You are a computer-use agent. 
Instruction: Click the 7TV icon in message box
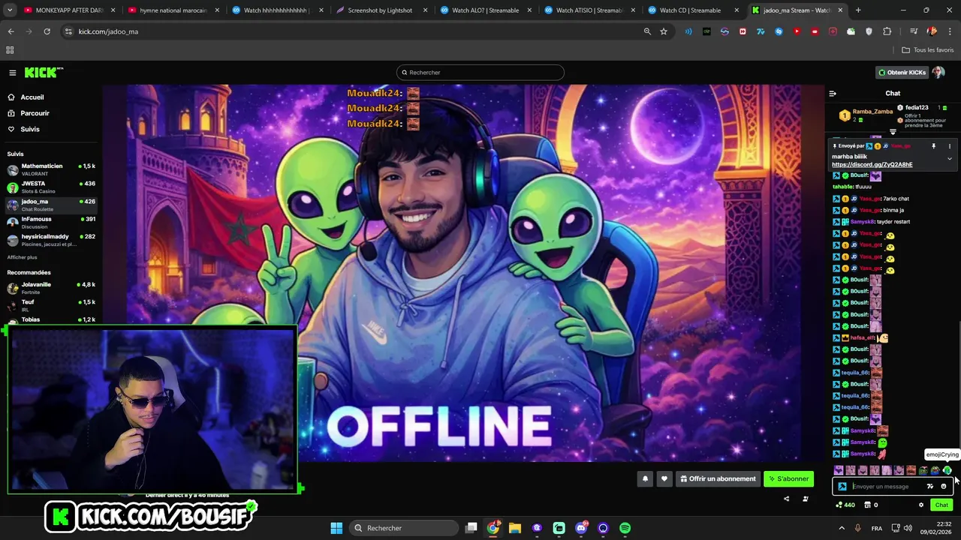tap(930, 486)
